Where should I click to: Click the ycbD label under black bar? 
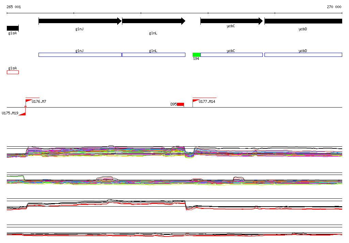tap(303, 29)
